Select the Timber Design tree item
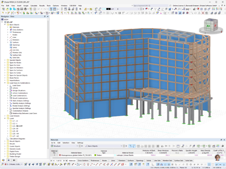This screenshot has height=169, width=226. coord(15,156)
